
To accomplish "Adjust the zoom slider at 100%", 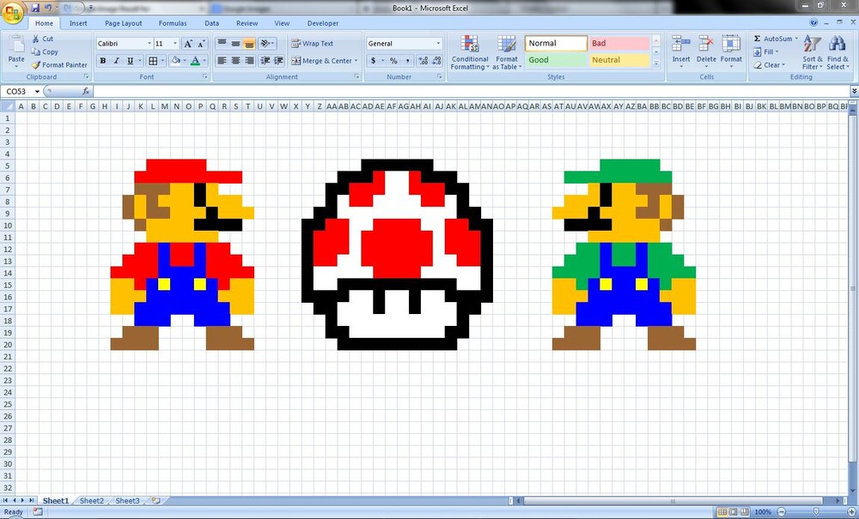I will pyautogui.click(x=816, y=512).
